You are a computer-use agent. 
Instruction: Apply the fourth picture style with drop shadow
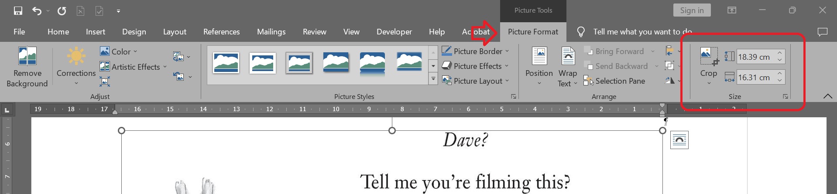coord(336,63)
